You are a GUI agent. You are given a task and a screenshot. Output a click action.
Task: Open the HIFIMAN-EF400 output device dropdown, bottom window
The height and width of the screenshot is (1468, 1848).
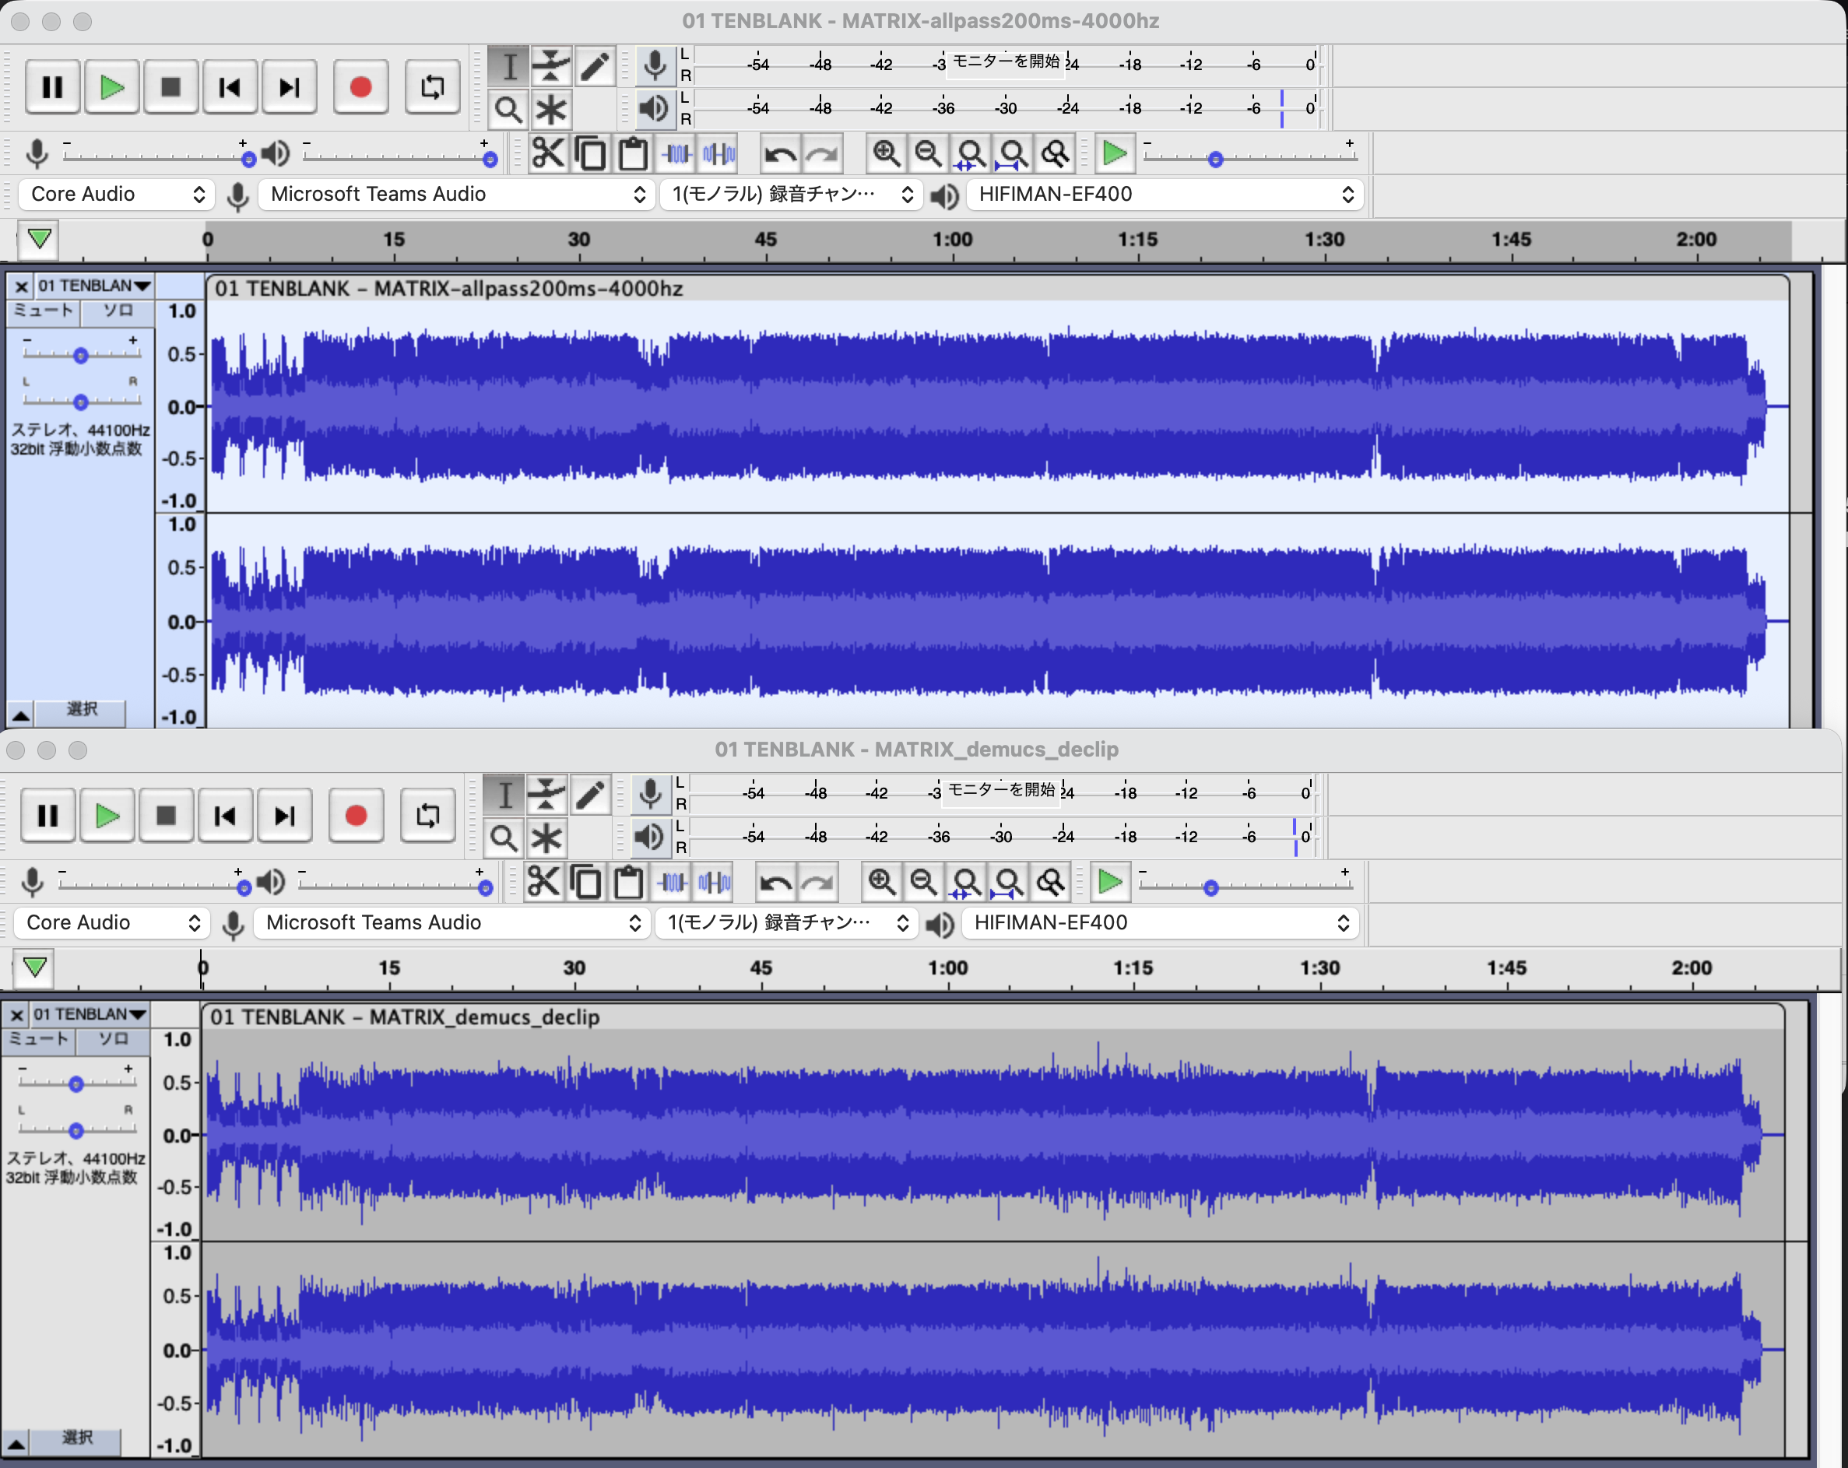[1161, 923]
